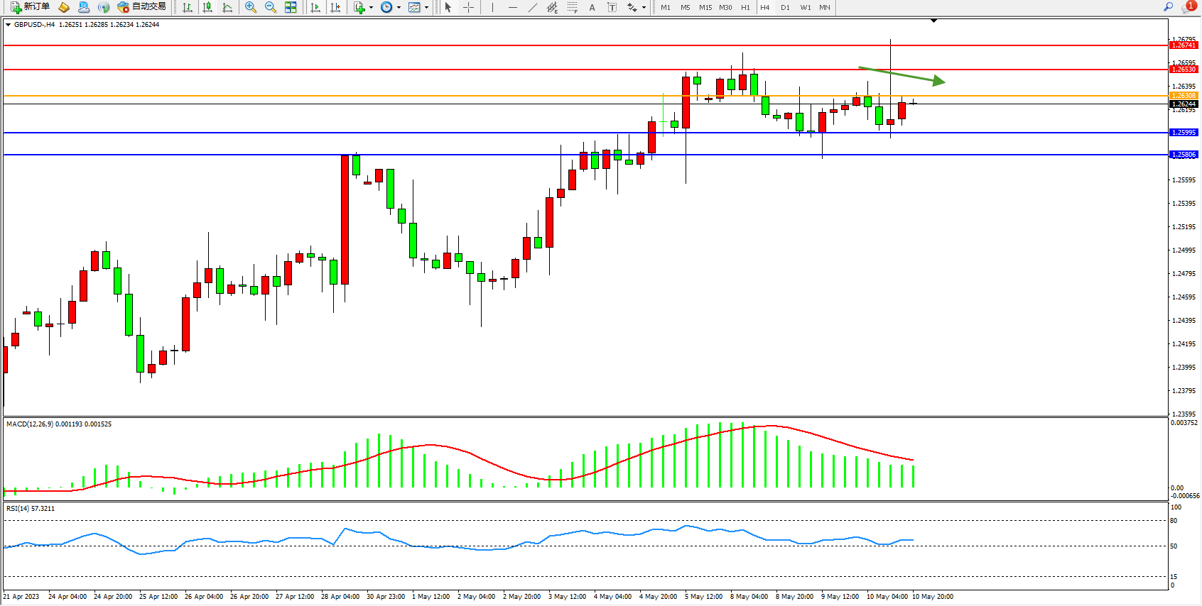Image resolution: width=1202 pixels, height=606 pixels.
Task: Open the search magnifier in top-right
Action: [x=1168, y=7]
